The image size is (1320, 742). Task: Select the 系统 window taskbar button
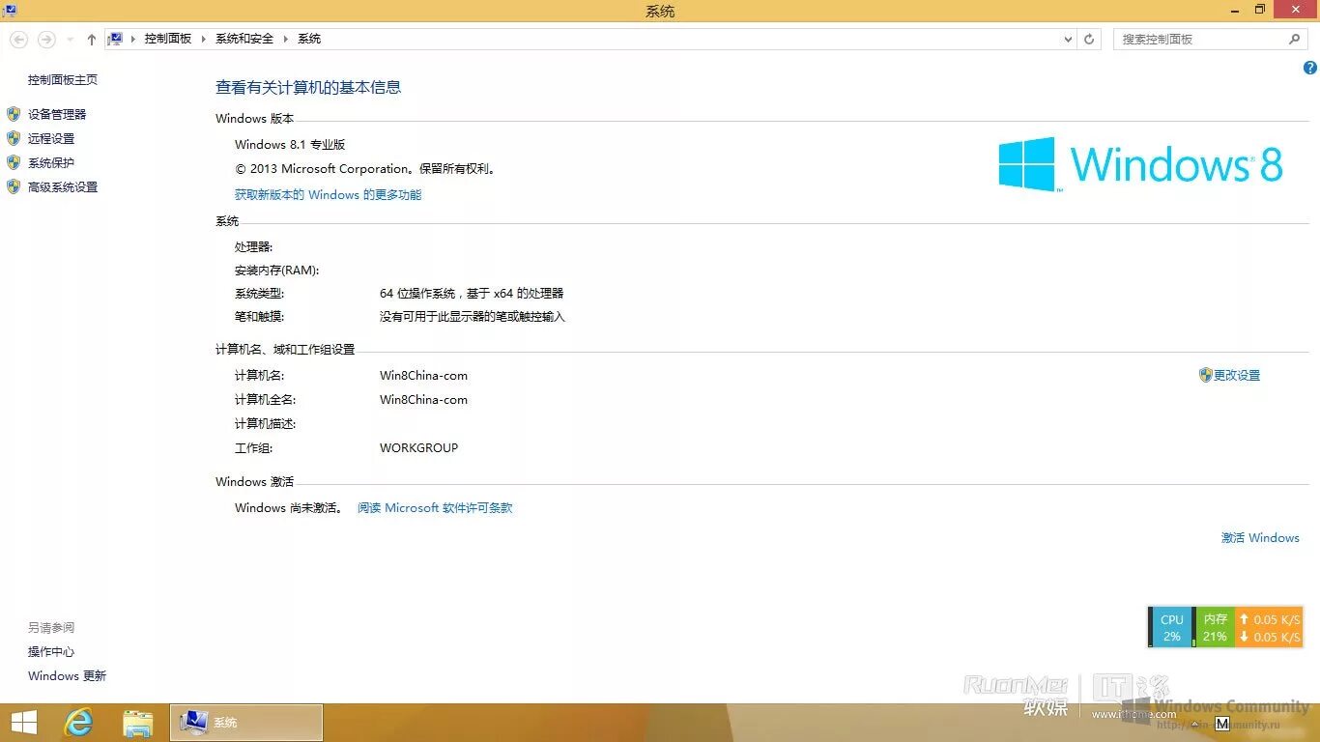246,723
